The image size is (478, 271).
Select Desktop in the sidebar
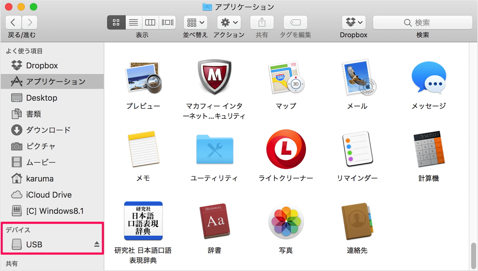point(52,98)
